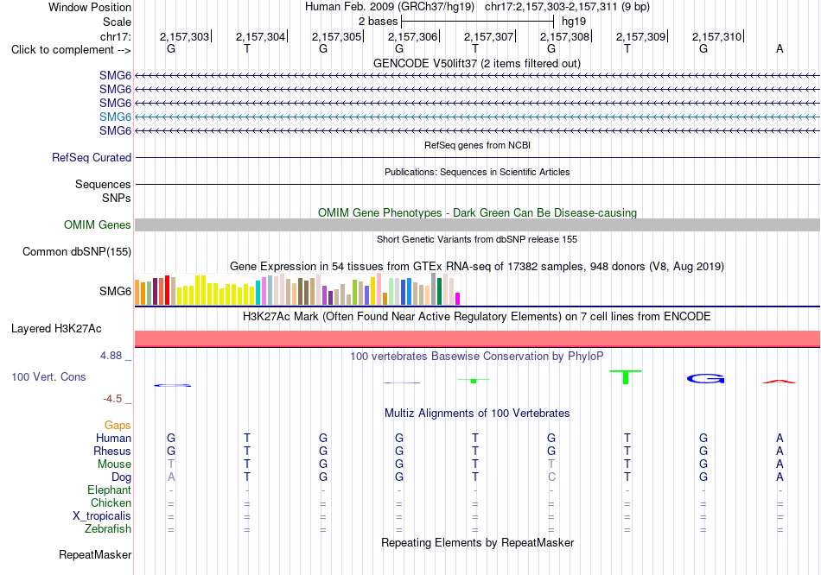Click position label 2,157,303
The width and height of the screenshot is (821, 575).
point(184,36)
